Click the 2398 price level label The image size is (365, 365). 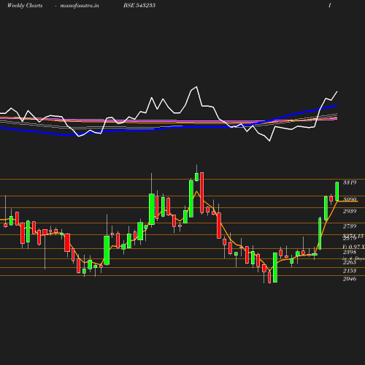[x=350, y=252]
